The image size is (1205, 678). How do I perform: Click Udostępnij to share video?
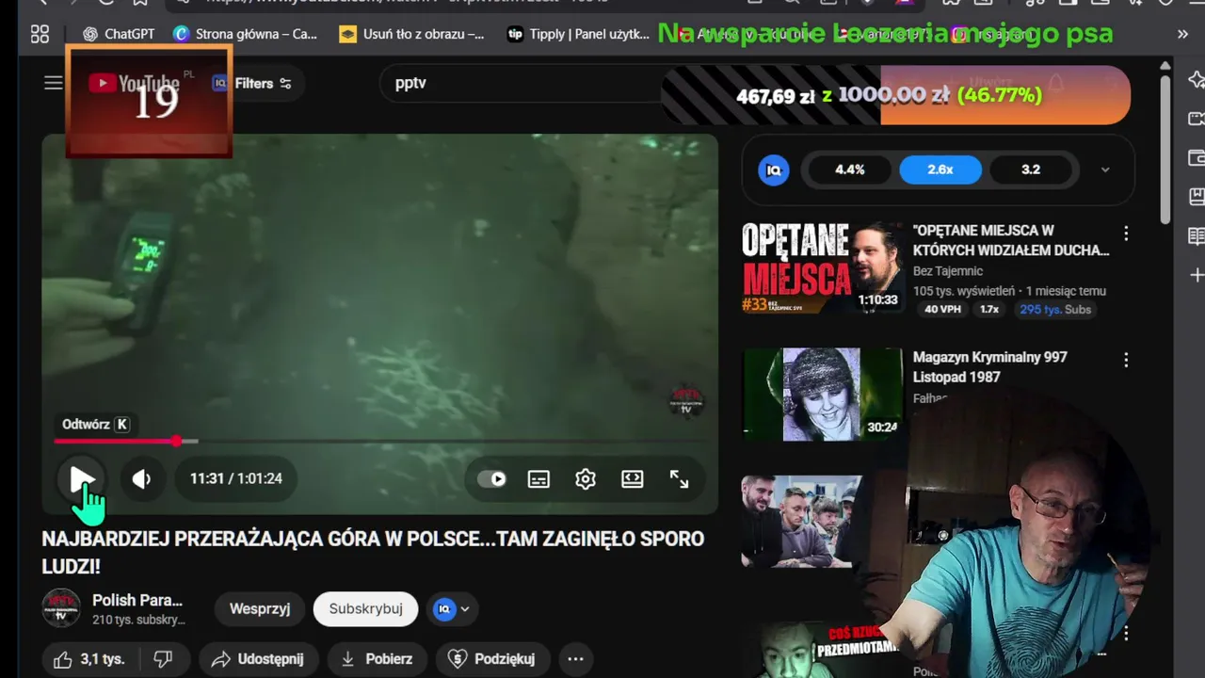pyautogui.click(x=258, y=659)
